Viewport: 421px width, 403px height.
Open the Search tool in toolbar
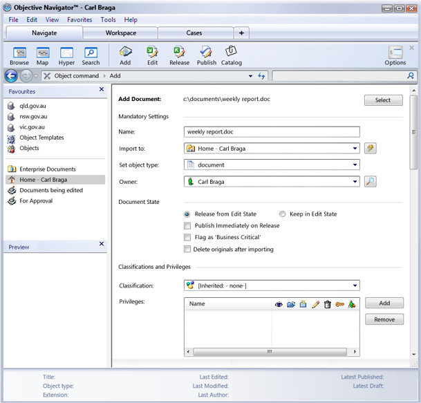tap(91, 56)
